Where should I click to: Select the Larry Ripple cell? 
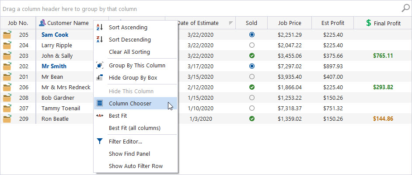pos(57,45)
